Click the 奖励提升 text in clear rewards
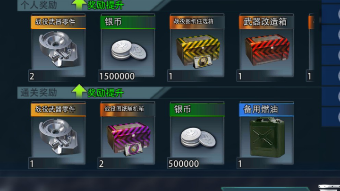This screenshot has width=340, height=191. pos(106,93)
